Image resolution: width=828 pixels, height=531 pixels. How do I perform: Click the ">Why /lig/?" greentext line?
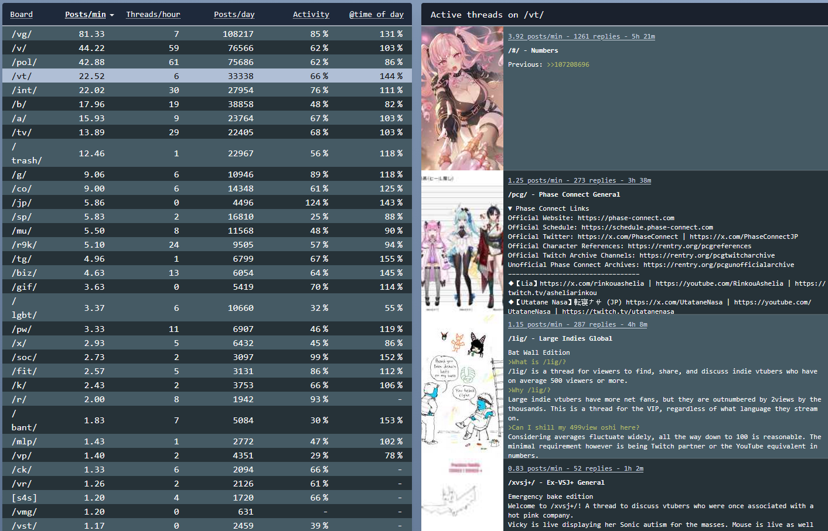(x=529, y=390)
